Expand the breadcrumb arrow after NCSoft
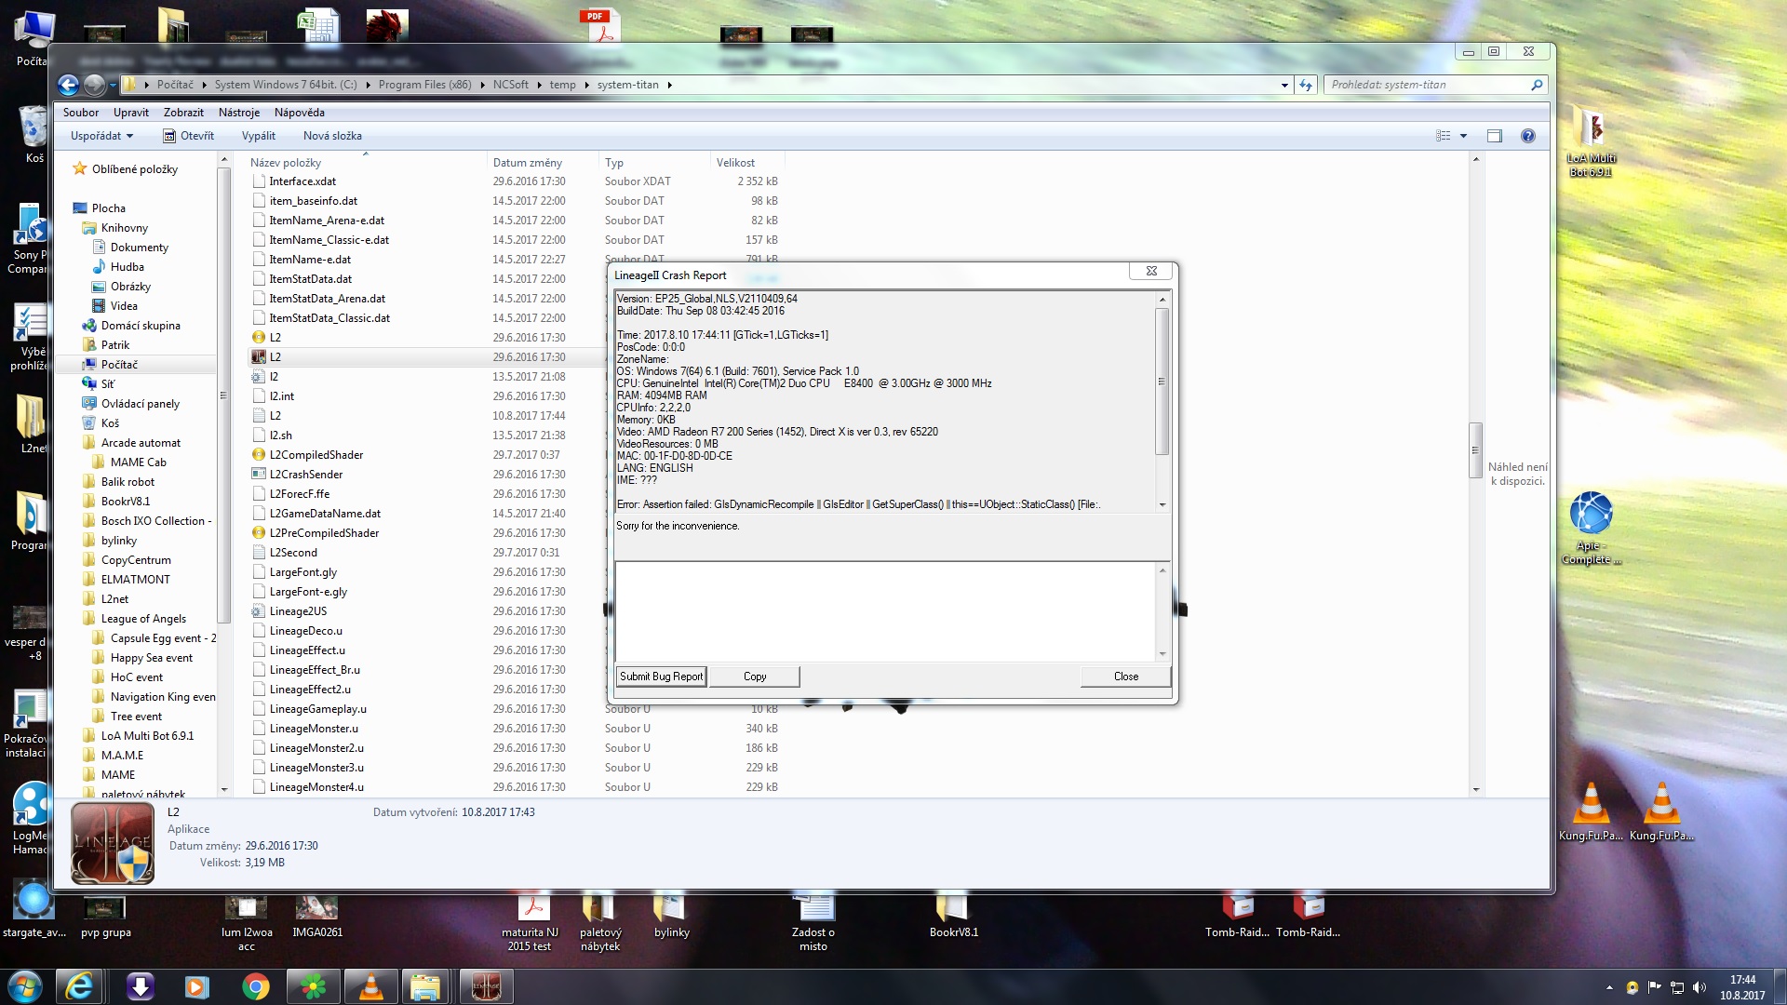Image resolution: width=1787 pixels, height=1005 pixels. pyautogui.click(x=539, y=85)
